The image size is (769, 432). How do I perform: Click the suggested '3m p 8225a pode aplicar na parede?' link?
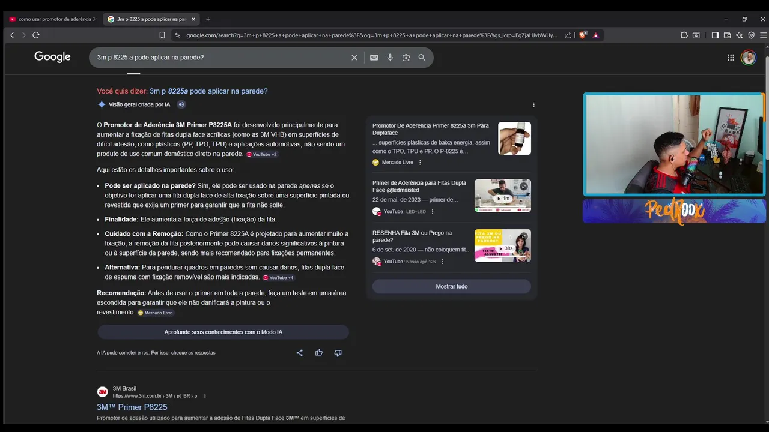coord(208,91)
